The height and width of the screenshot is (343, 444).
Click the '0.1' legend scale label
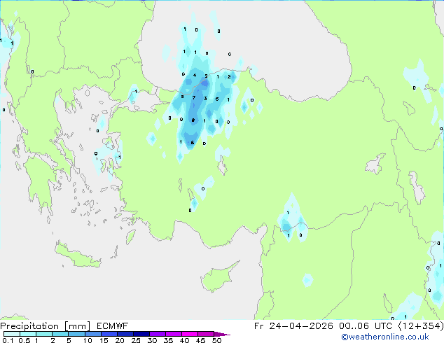click(8, 340)
